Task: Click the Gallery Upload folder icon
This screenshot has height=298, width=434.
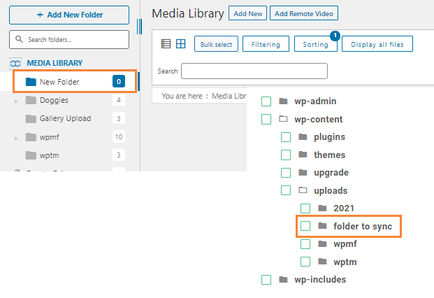Action: [31, 118]
